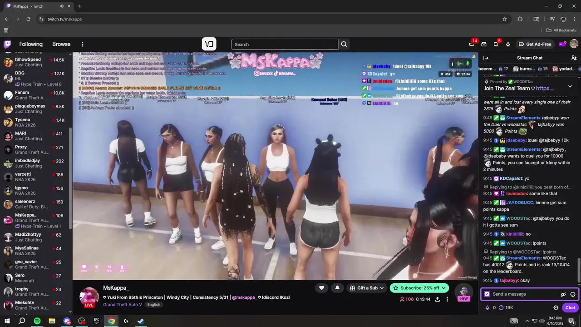Open the purple Turbo card icon
Viewport: 581px width, 327px height.
(562, 44)
